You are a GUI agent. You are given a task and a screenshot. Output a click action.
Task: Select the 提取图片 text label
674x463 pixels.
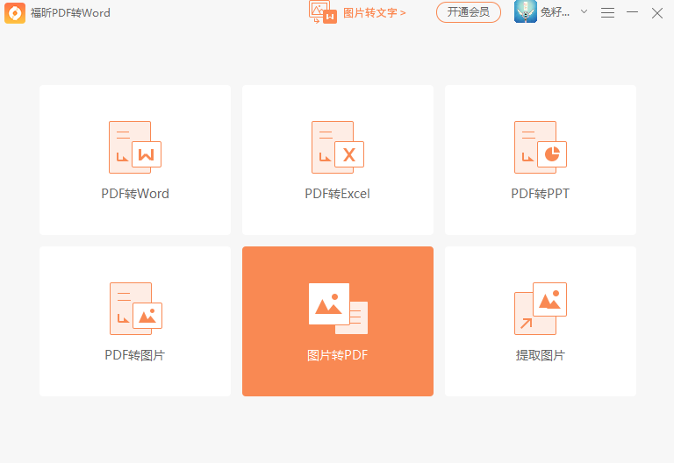coord(540,355)
